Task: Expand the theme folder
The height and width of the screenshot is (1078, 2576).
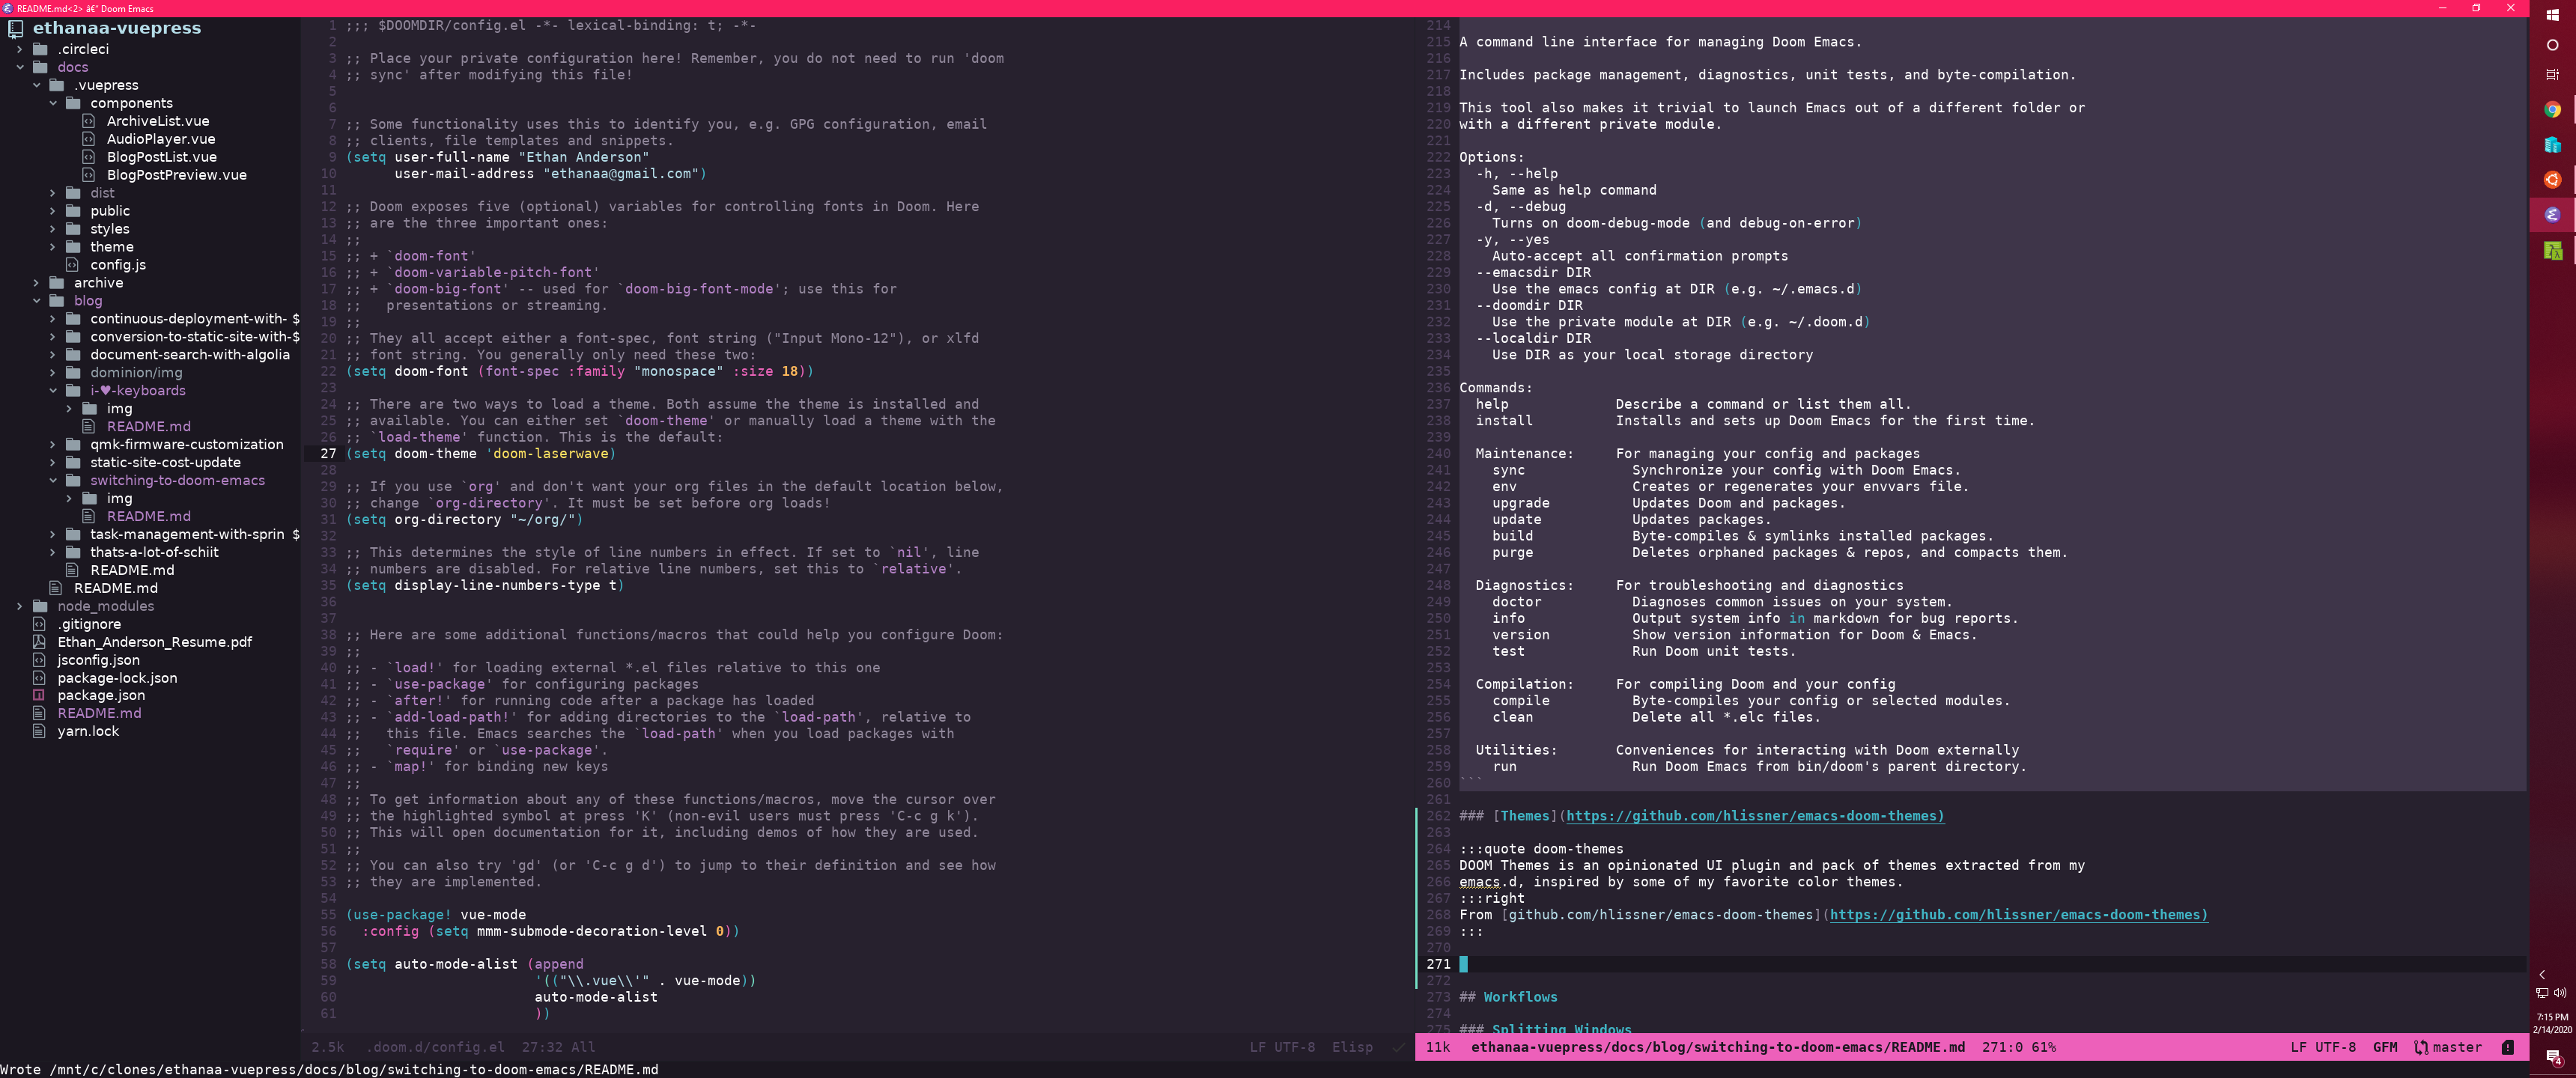Action: (53, 247)
